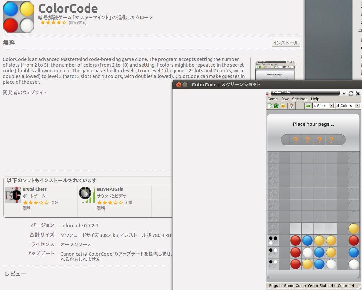Screen dimensions: 362x290
Task: Pick the red peg from the color palette
Action: point(354,240)
